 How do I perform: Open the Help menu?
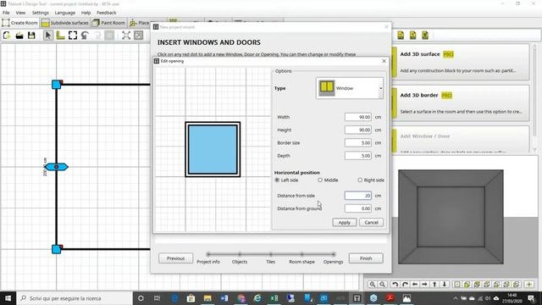86,13
